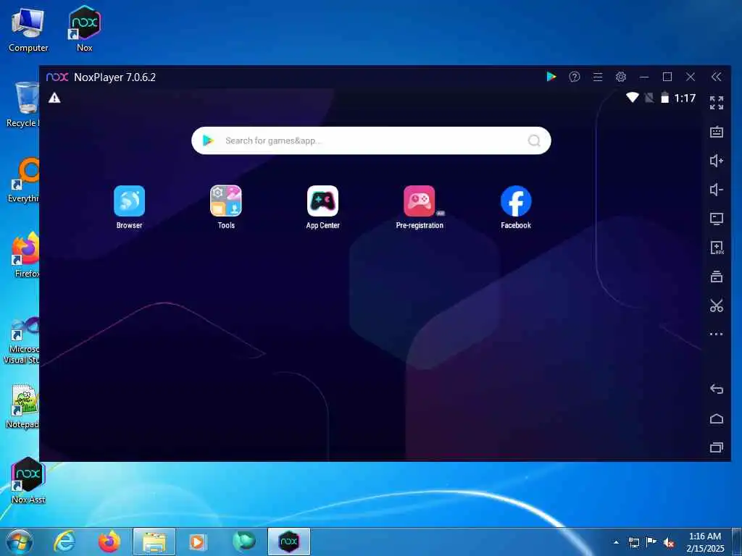Click the network tray icon
This screenshot has width=742, height=556.
coord(633,543)
